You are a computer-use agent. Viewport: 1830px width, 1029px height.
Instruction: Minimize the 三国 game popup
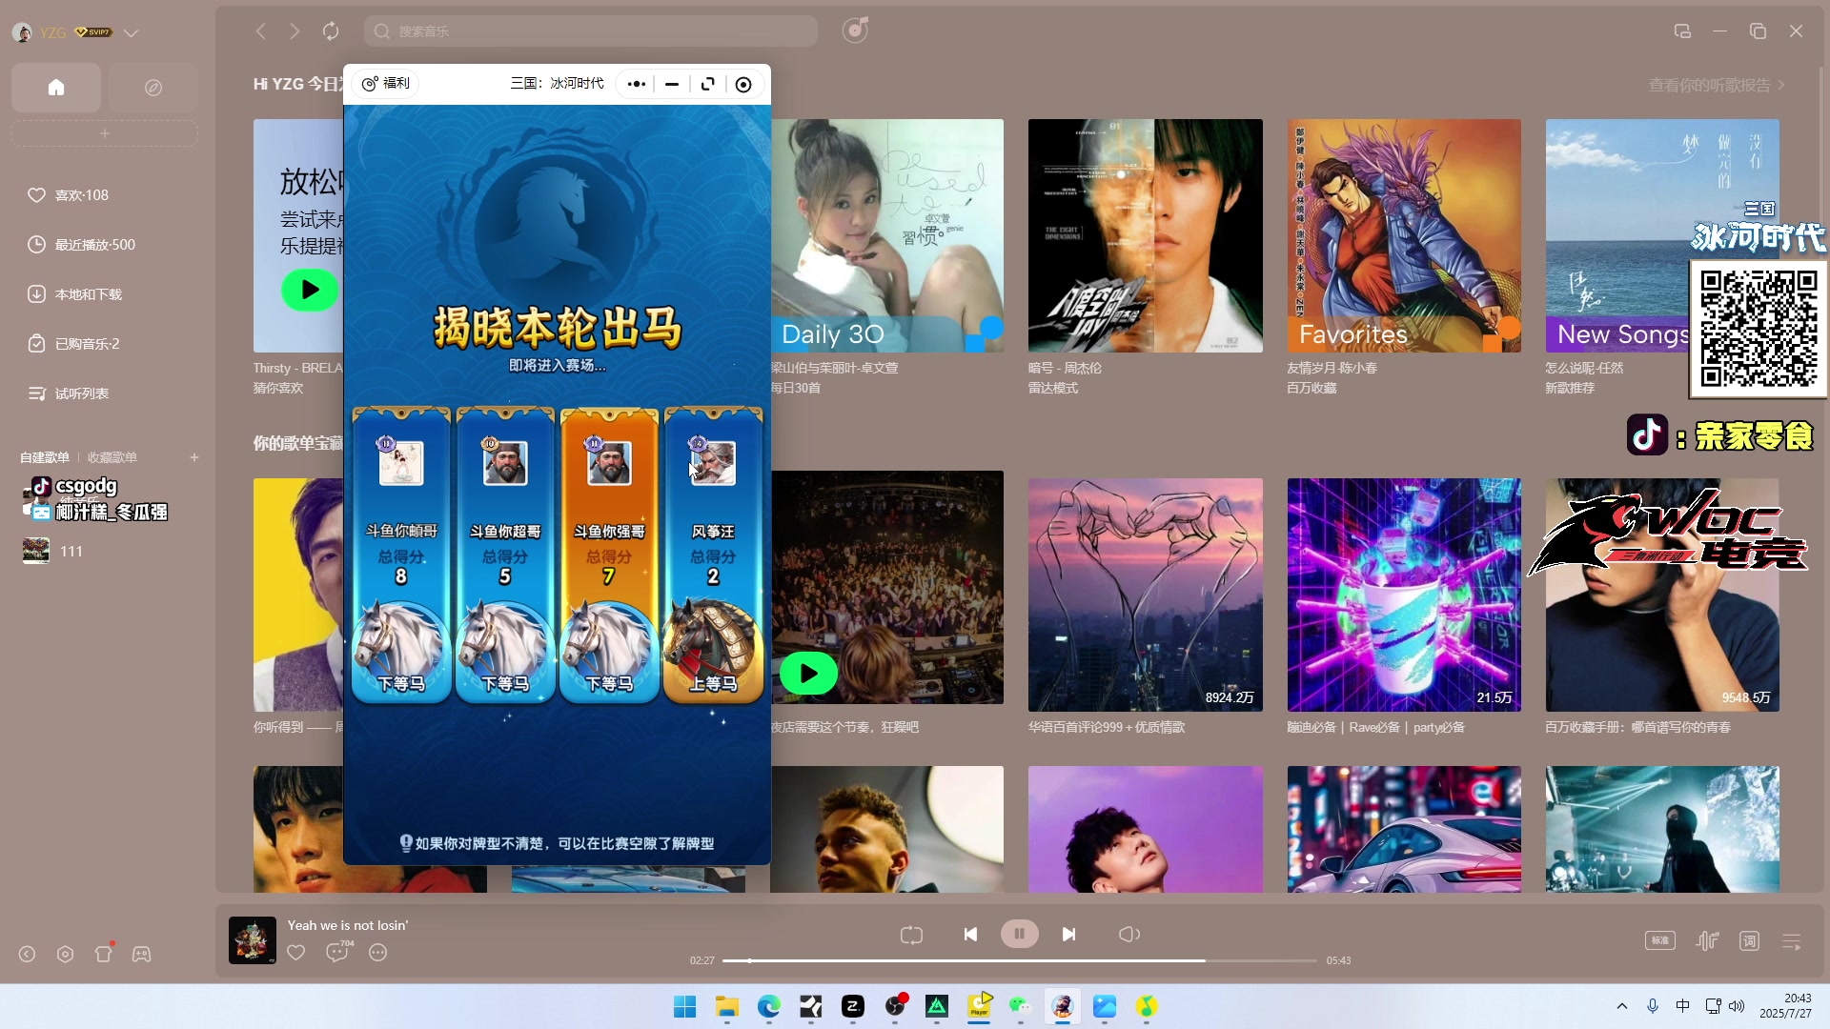[672, 84]
